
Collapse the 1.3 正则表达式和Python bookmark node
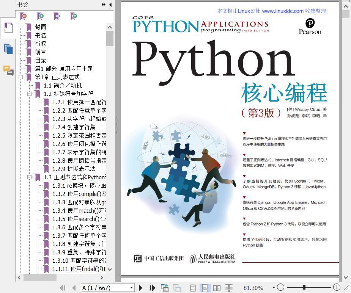29,177
